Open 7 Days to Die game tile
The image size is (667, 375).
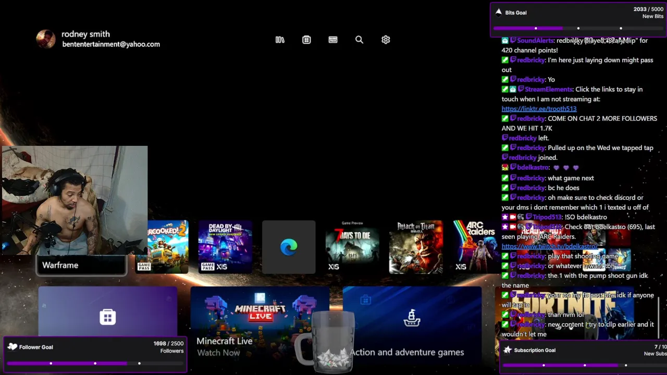coord(352,247)
